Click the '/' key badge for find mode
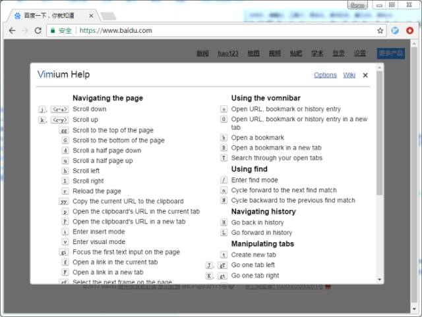This screenshot has width=422, height=317. (x=224, y=180)
